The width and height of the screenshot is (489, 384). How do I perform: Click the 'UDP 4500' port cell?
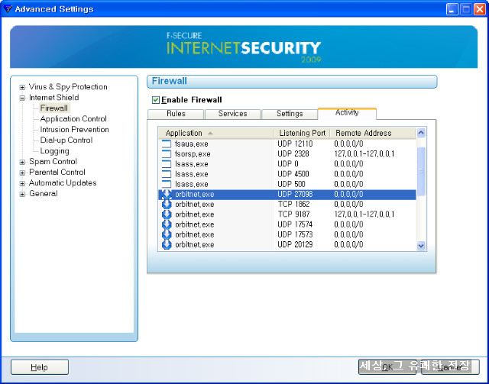(x=293, y=174)
